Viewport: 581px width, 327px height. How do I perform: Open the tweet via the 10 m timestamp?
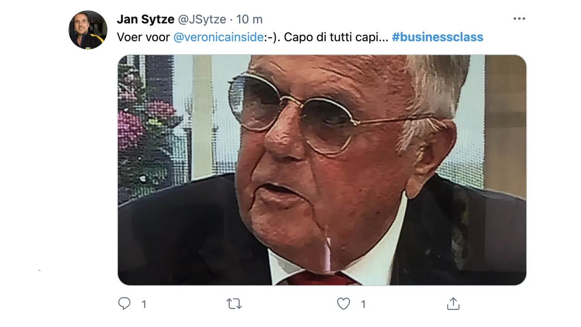[x=249, y=20]
